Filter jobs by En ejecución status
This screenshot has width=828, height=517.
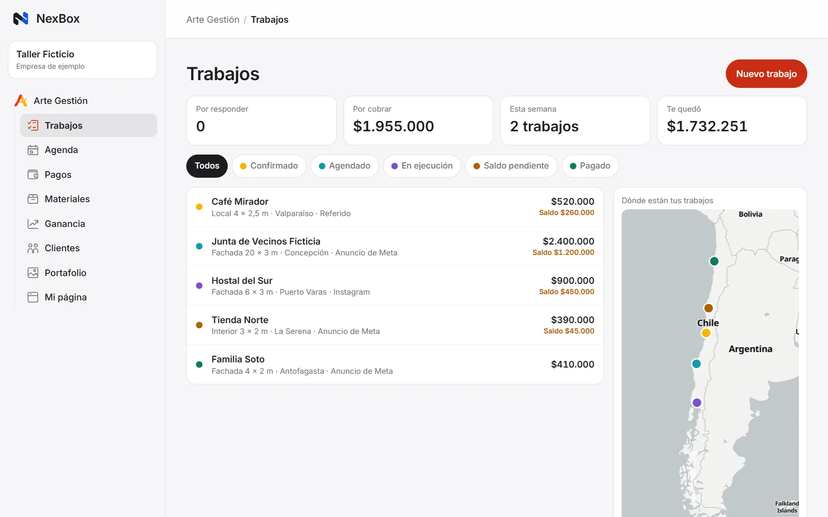422,166
